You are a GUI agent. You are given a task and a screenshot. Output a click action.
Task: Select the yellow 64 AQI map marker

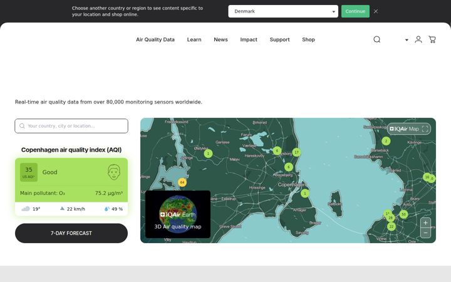[x=182, y=182]
